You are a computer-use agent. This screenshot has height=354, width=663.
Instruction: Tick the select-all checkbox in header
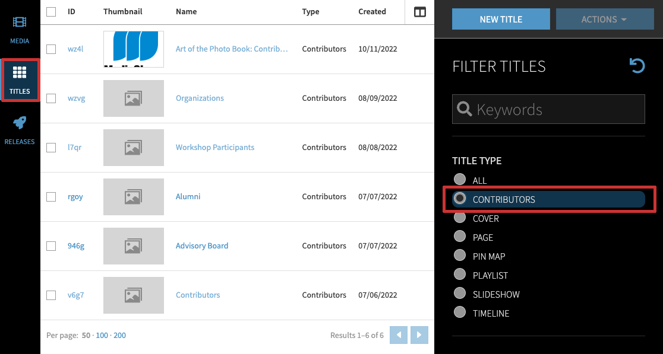click(51, 12)
